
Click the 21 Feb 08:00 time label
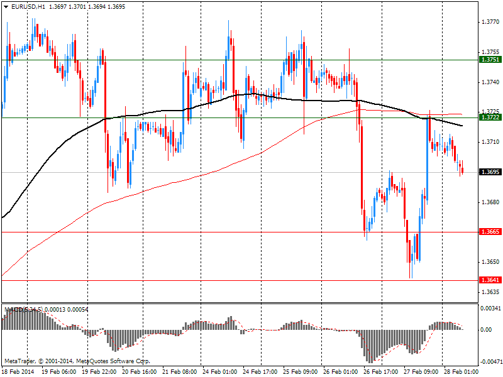click(x=180, y=372)
